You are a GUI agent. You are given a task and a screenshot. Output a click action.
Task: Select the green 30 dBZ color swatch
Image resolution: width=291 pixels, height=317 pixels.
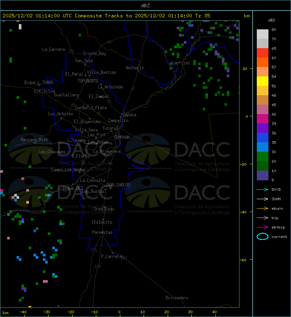tap(262, 157)
